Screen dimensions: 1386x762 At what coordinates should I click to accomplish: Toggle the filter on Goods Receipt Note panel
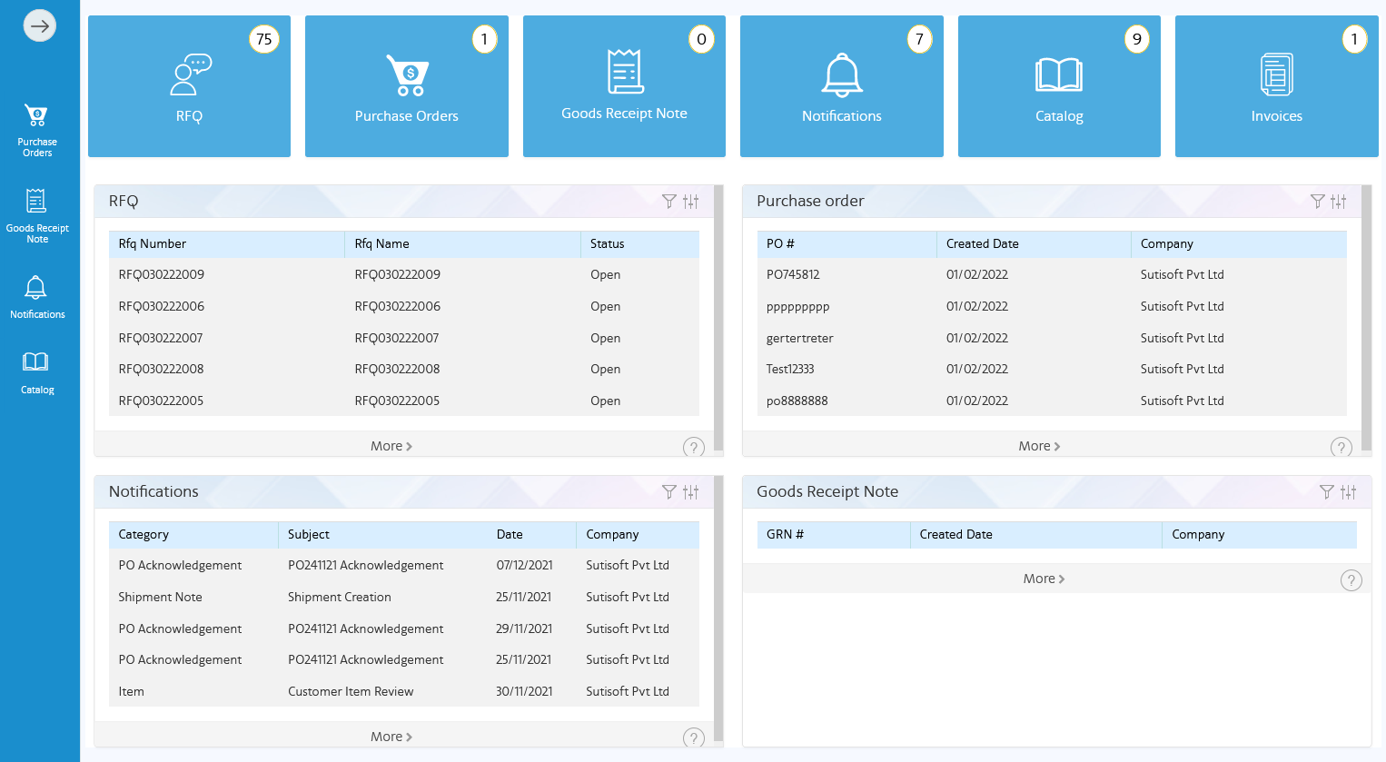click(x=1327, y=491)
